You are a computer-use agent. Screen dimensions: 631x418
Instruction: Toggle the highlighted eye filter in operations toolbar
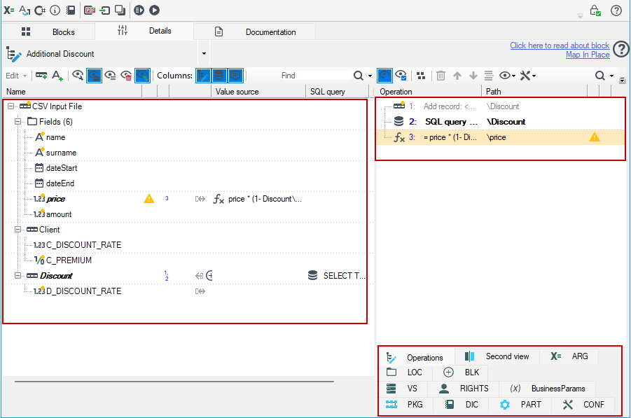[384, 76]
